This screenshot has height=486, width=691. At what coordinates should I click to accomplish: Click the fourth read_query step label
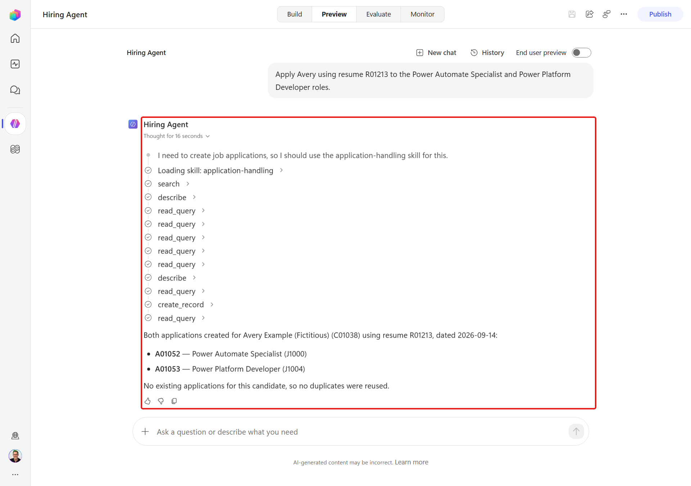(177, 251)
